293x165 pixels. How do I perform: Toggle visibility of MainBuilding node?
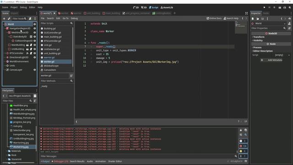tap(35, 45)
